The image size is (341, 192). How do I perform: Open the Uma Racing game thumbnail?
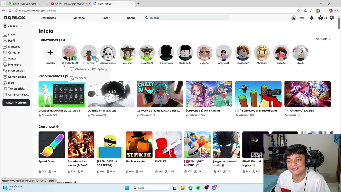tap(209, 94)
